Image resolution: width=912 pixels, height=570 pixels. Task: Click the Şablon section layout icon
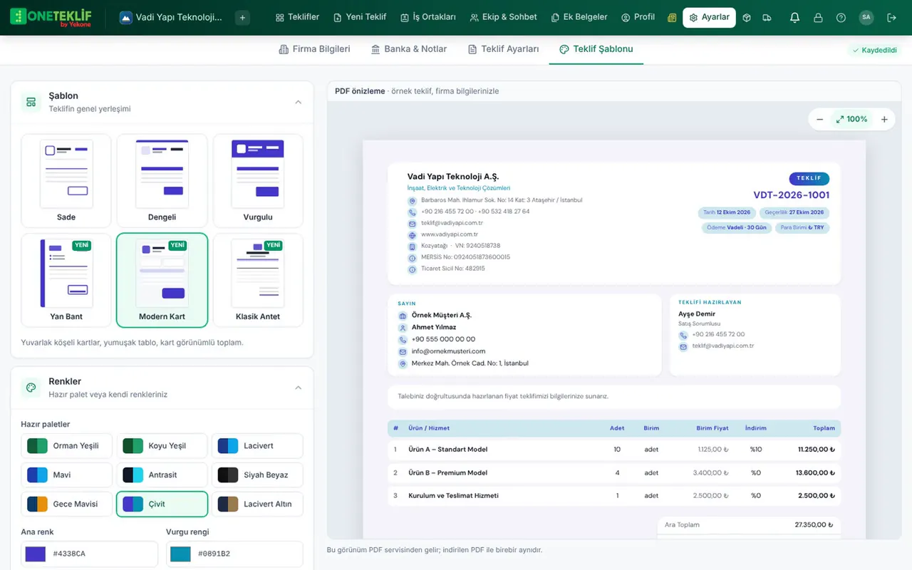[31, 102]
